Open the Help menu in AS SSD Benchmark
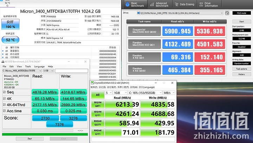The height and width of the screenshot is (143, 253). (50, 67)
